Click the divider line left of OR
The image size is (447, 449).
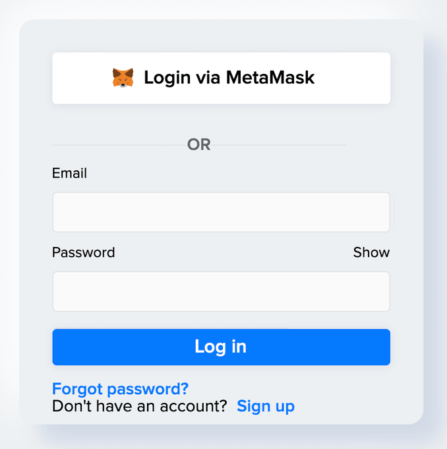pyautogui.click(x=119, y=145)
